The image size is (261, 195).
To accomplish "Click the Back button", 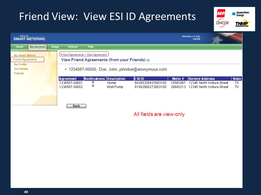I will (x=76, y=106).
